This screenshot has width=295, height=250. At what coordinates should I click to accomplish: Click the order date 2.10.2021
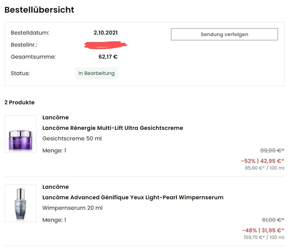click(106, 33)
